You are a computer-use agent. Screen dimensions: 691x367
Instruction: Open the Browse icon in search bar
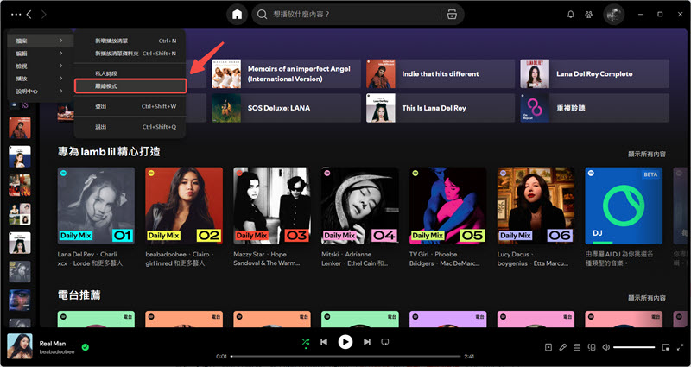[452, 15]
